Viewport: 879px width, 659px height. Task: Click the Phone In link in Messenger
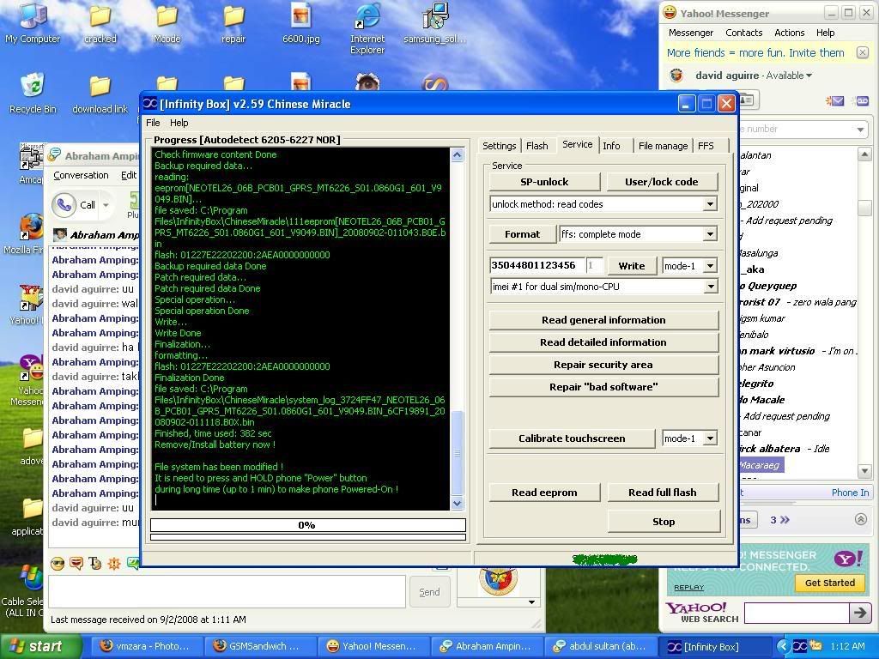pyautogui.click(x=850, y=493)
